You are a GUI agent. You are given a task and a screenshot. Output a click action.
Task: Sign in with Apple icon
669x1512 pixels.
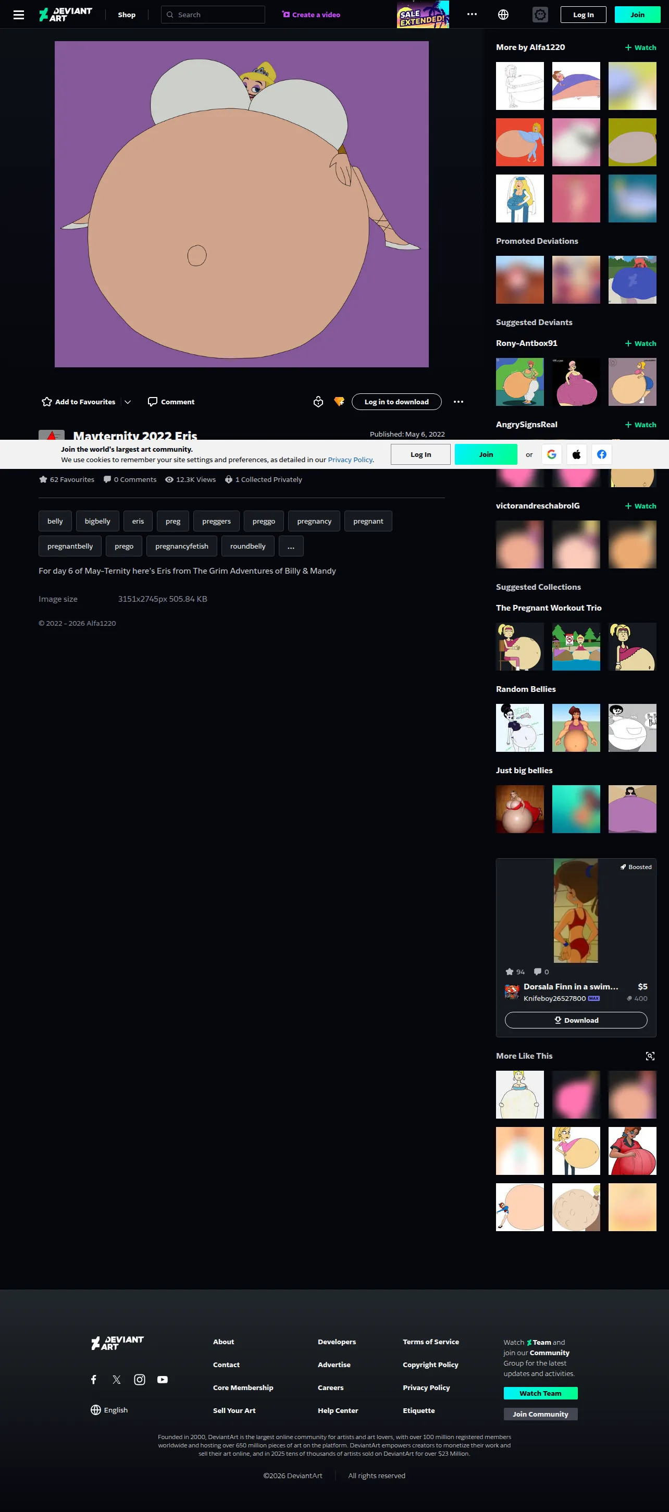577,454
